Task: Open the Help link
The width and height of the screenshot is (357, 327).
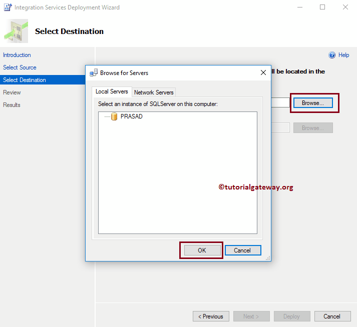Action: click(343, 55)
